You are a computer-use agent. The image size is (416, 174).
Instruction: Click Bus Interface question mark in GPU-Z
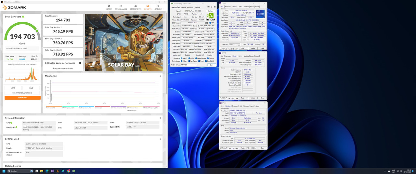(x=215, y=29)
